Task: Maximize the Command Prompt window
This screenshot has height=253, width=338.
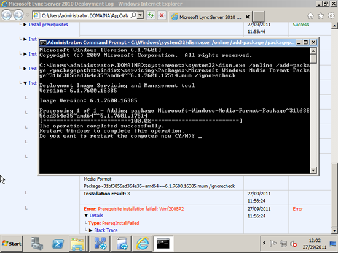Action: tap(305, 42)
